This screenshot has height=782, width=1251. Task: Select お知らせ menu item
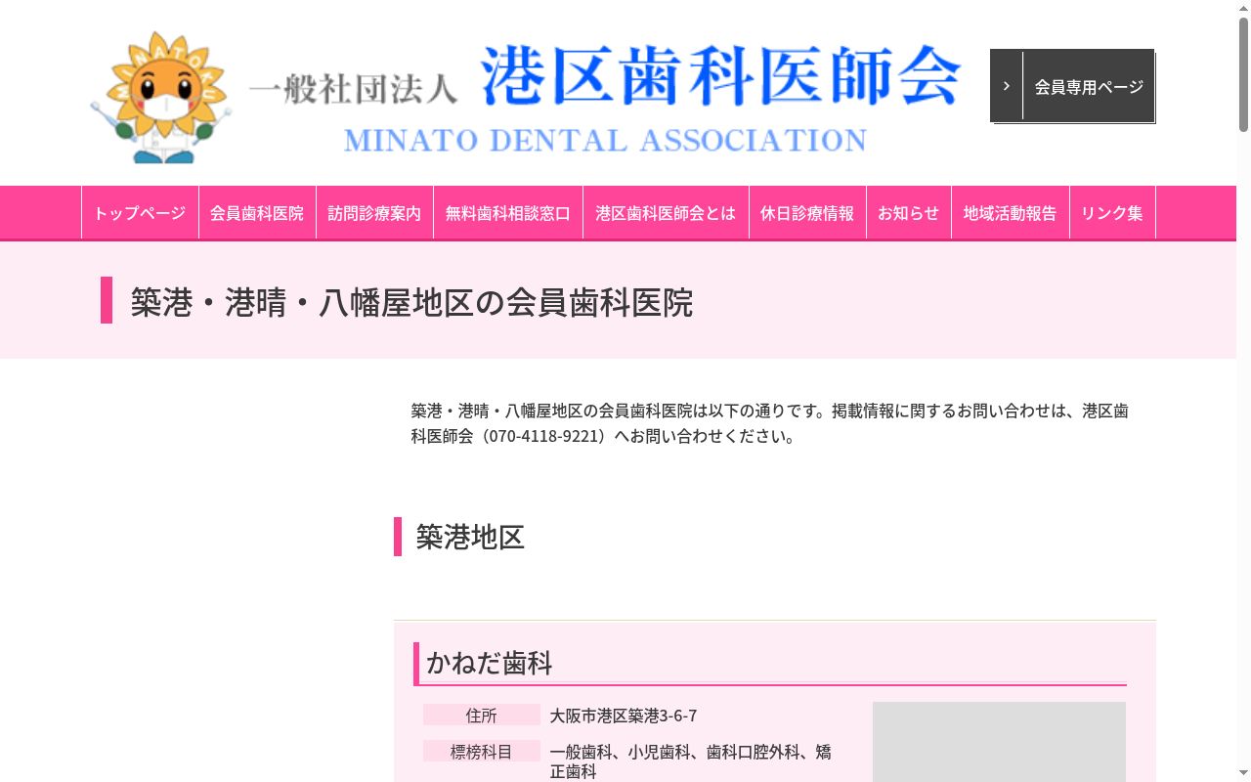pos(909,212)
